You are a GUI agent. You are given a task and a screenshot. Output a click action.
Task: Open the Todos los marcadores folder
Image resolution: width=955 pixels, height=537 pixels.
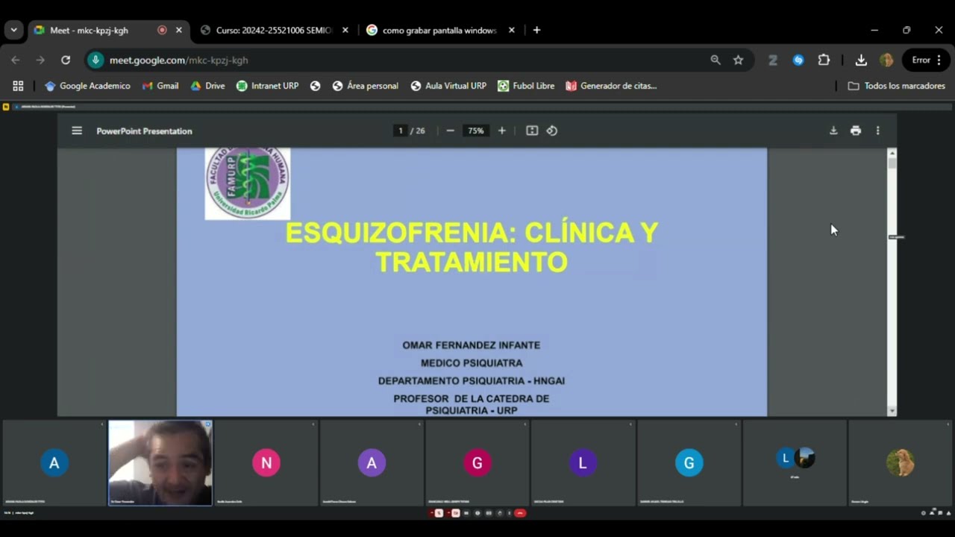pos(897,86)
